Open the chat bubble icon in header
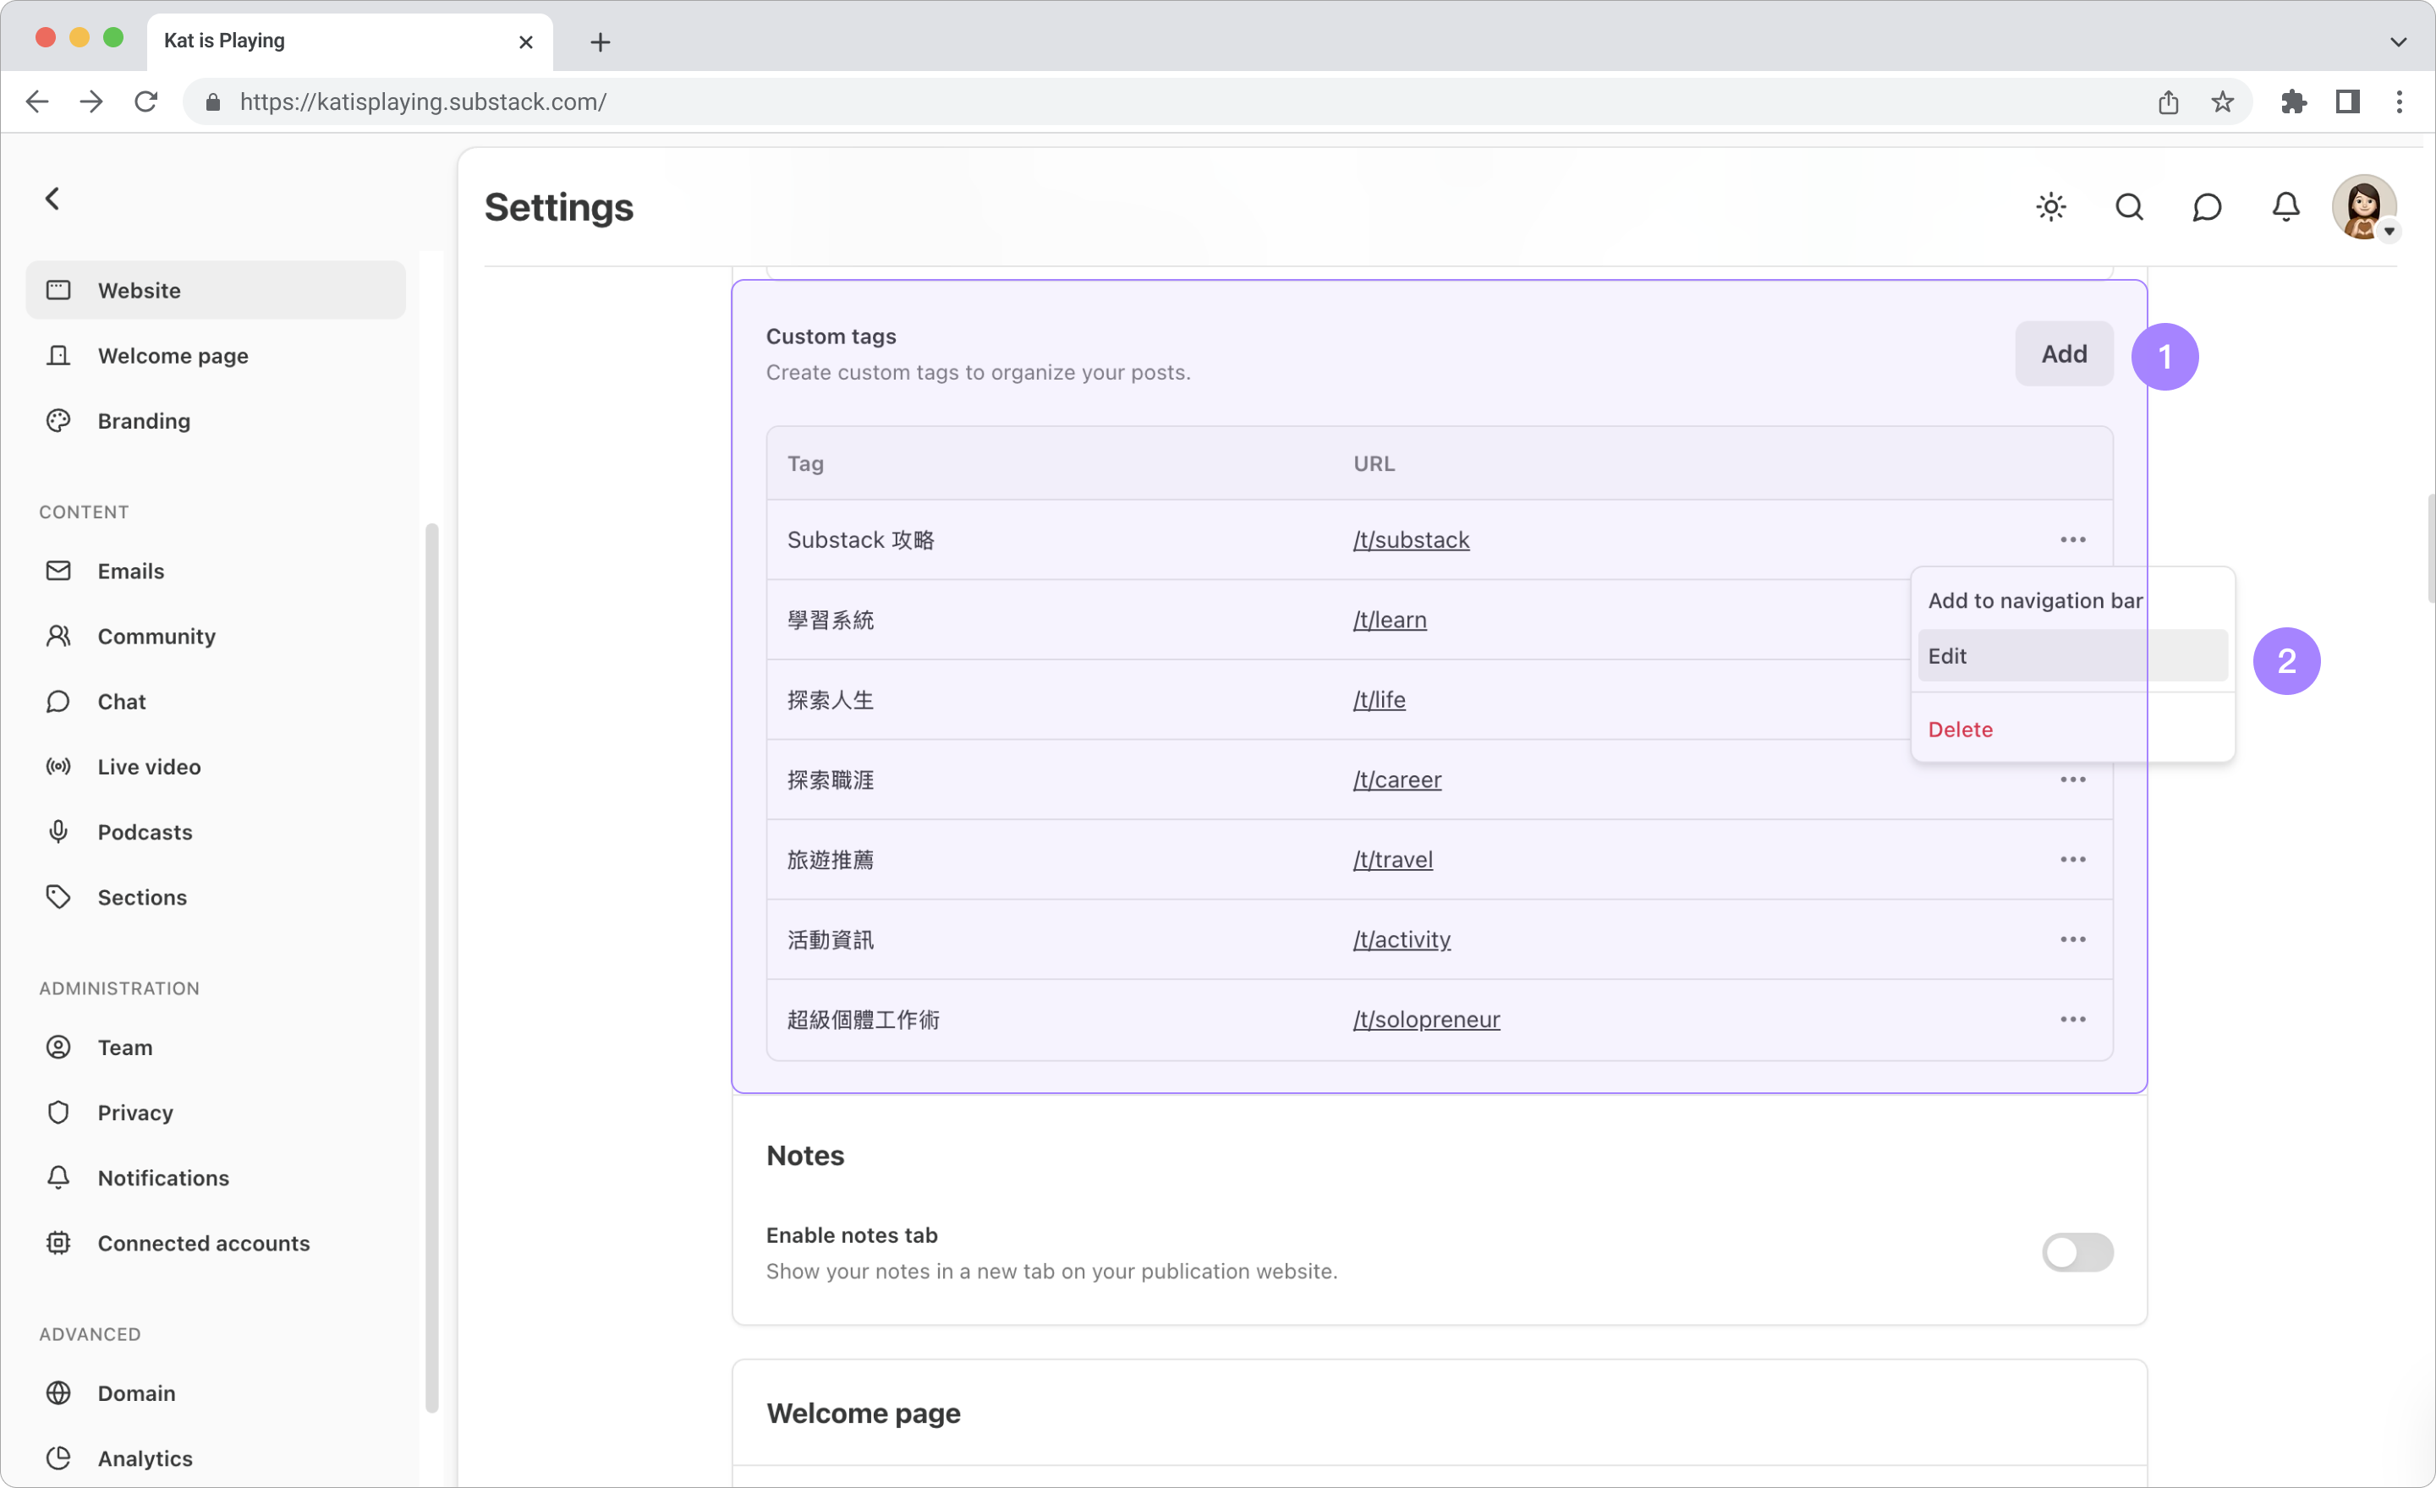This screenshot has width=2436, height=1488. coord(2207,207)
